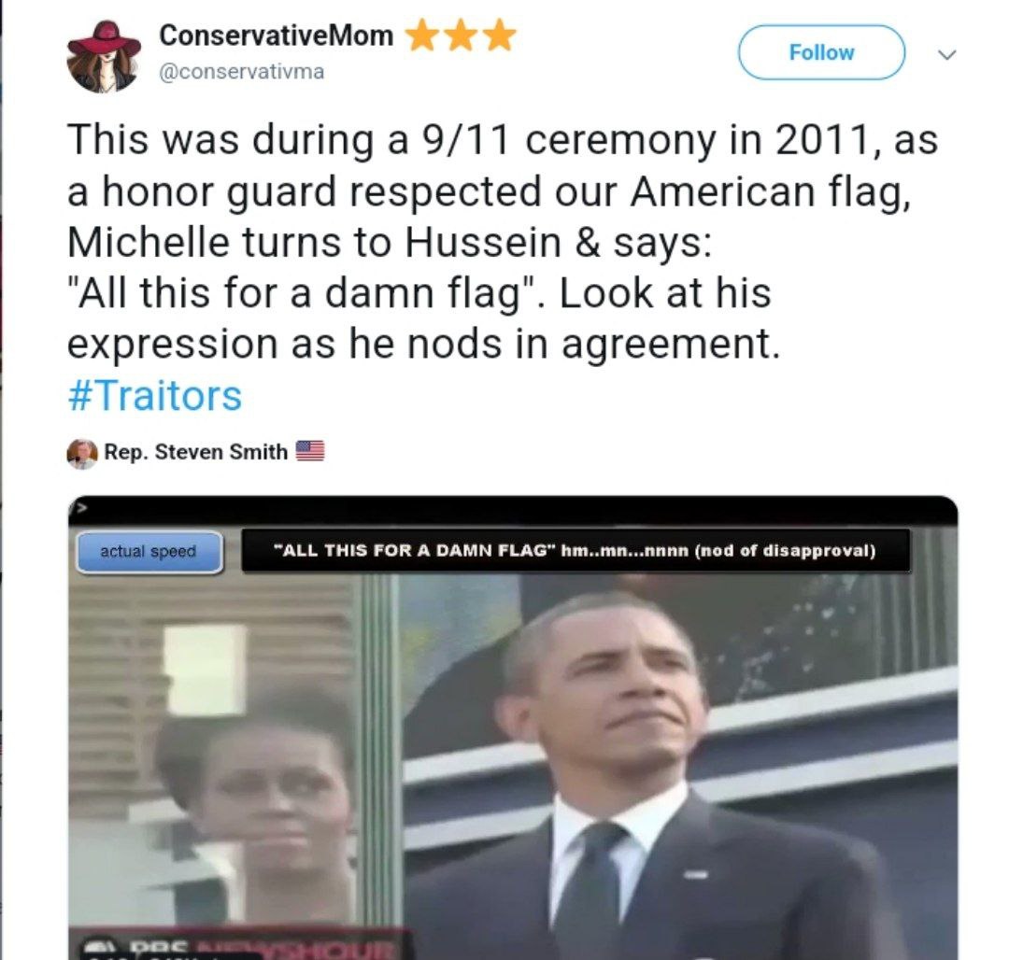Click the American flag emoji after Steven Smith
Screen dimensions: 1009x960
309,451
